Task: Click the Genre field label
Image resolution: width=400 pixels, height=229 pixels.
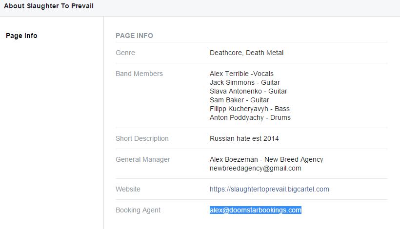Action: (125, 53)
